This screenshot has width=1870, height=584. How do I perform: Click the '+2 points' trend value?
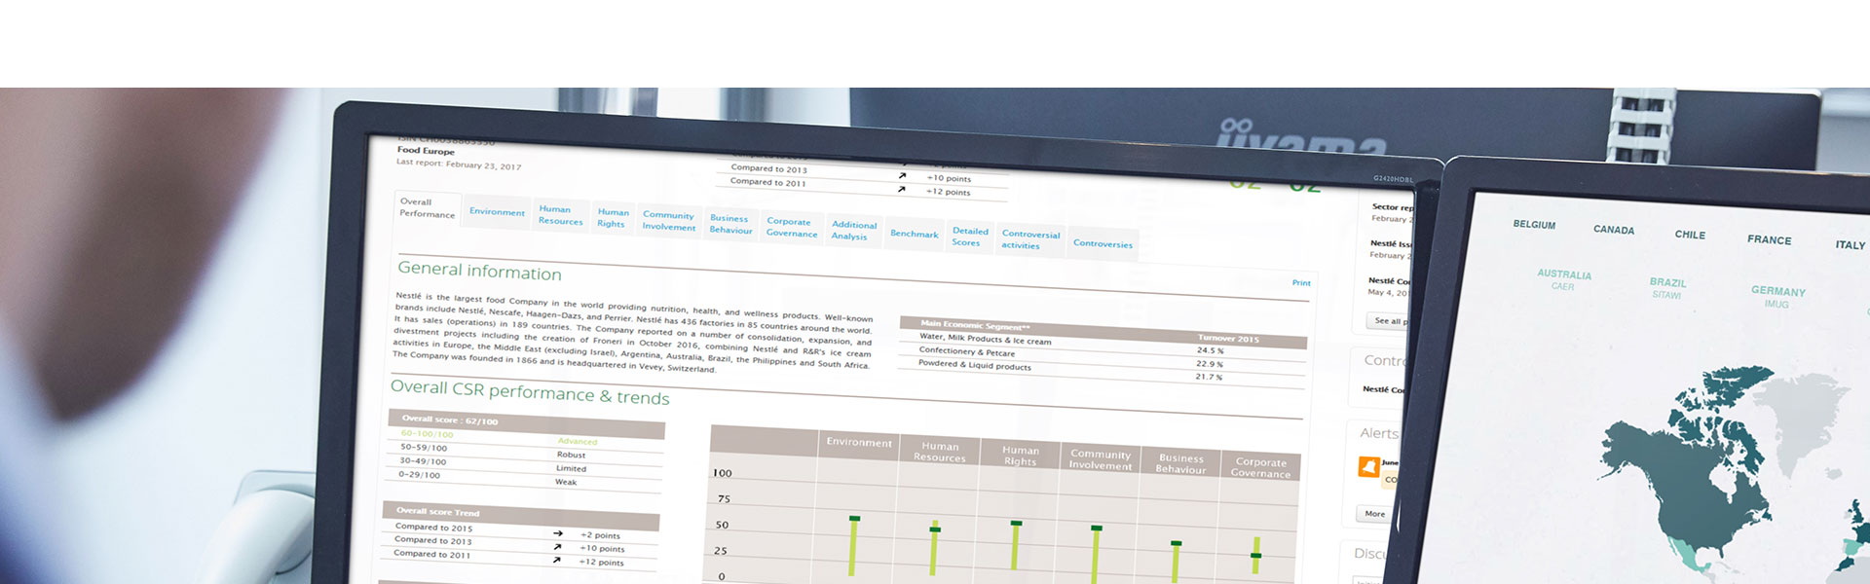tap(600, 535)
